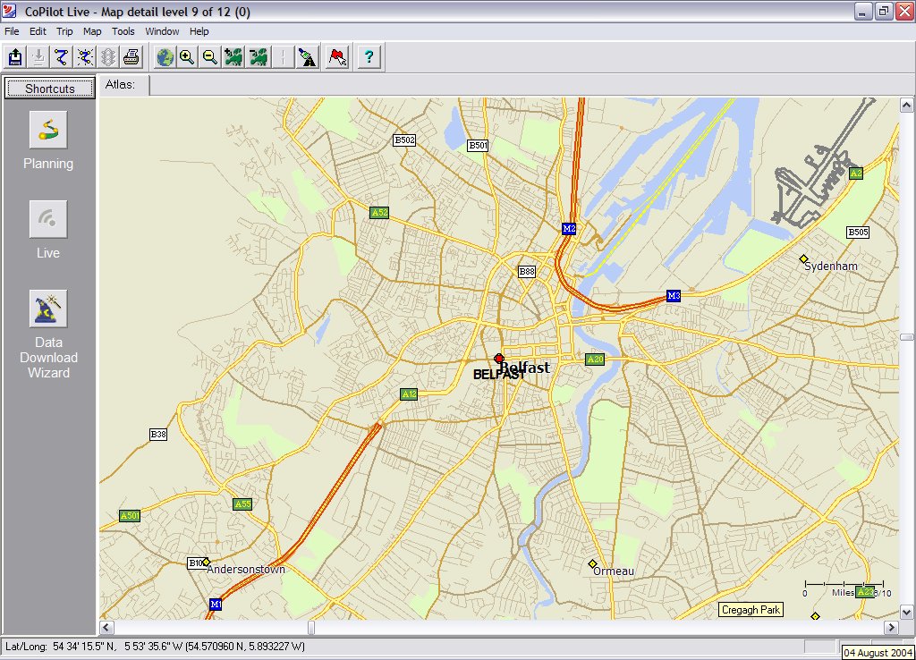Click the red Belfast city marker
The width and height of the screenshot is (916, 660).
pos(499,359)
